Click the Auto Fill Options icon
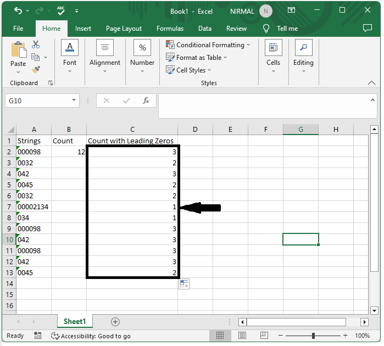Screen dimensions: 384x346 point(184,284)
